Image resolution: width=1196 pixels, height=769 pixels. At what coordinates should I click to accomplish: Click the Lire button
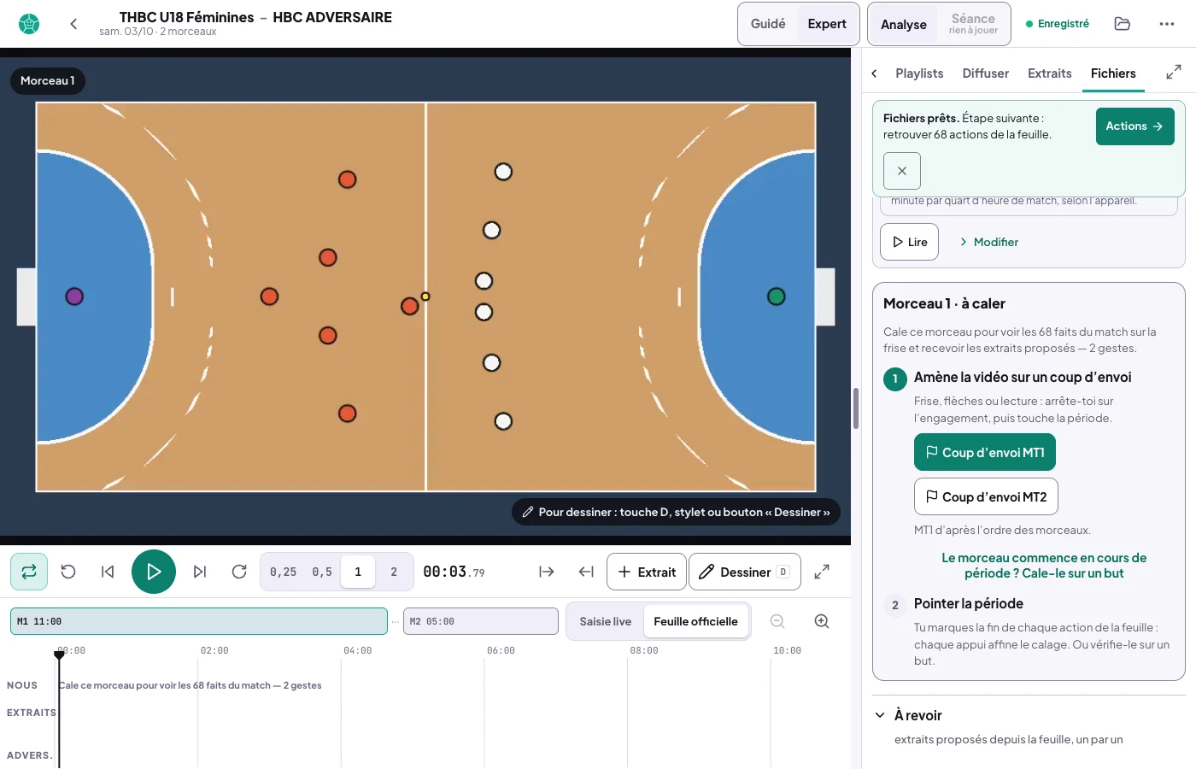(x=910, y=242)
